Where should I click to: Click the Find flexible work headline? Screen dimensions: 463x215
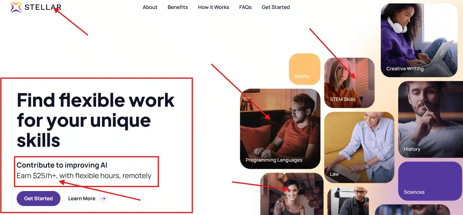96,120
